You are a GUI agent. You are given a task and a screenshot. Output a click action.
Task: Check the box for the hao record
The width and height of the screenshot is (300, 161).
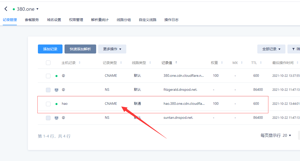tap(48, 104)
